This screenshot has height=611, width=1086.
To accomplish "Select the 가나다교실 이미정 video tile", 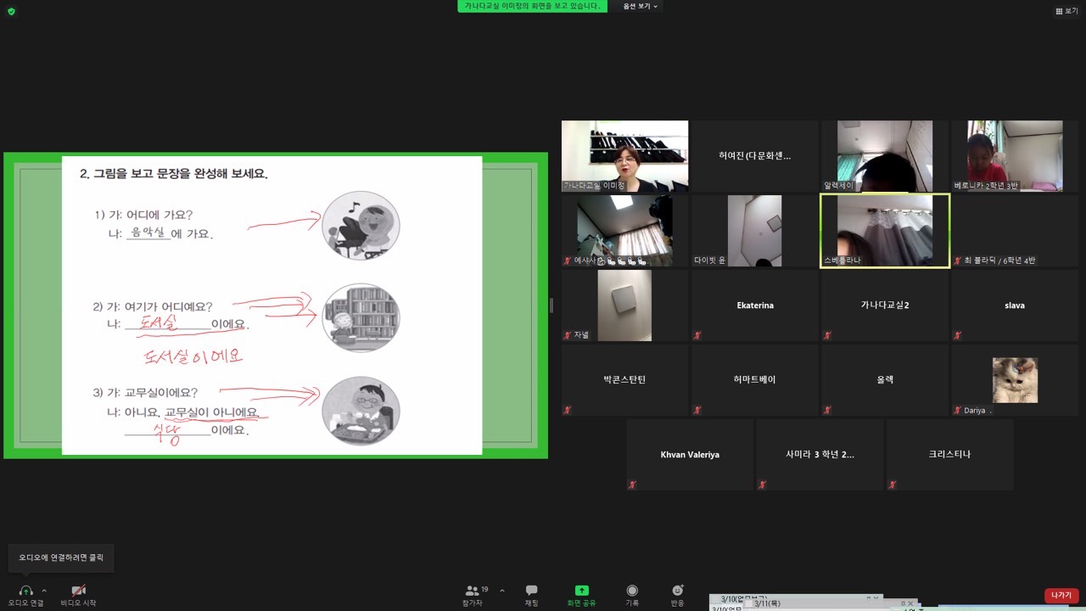I will [624, 156].
